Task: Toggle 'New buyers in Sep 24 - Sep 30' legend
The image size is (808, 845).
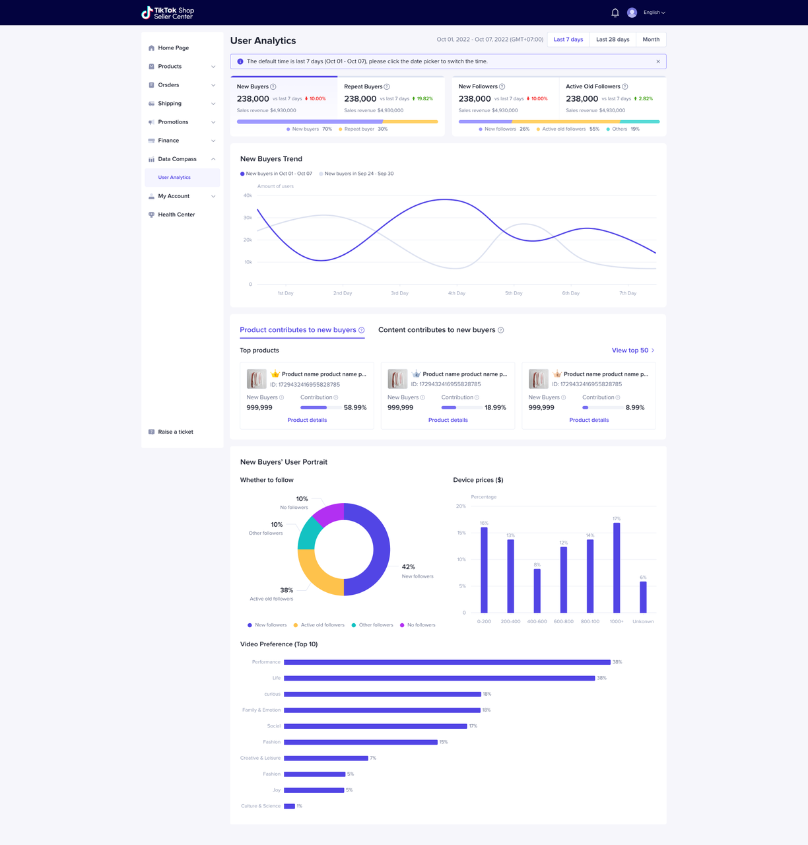Action: 356,174
